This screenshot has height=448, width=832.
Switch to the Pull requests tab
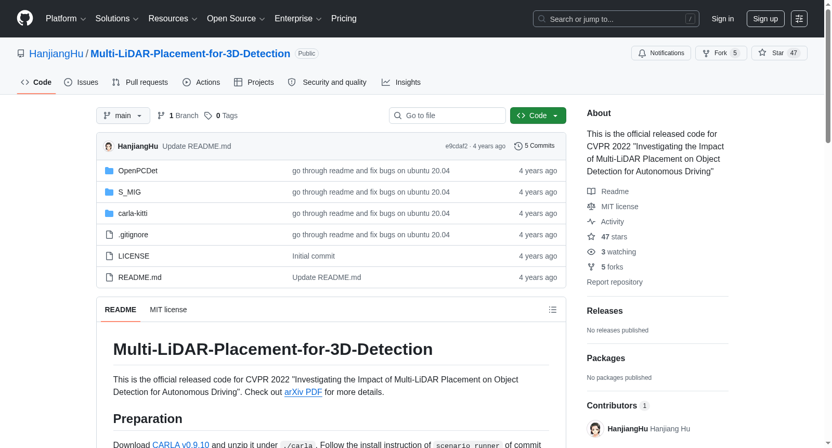pos(140,82)
